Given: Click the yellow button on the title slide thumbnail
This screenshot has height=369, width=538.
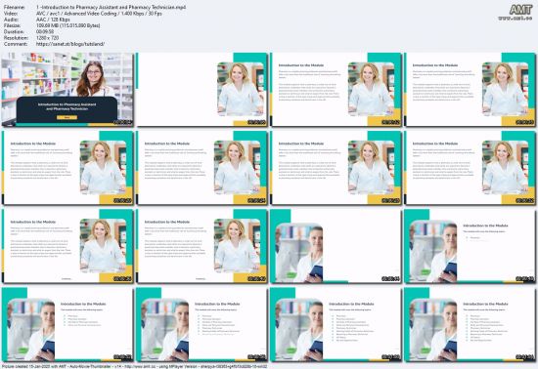Looking at the screenshot, I should [x=67, y=117].
